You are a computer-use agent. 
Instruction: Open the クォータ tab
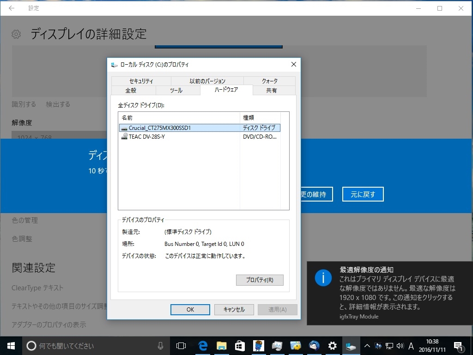269,81
